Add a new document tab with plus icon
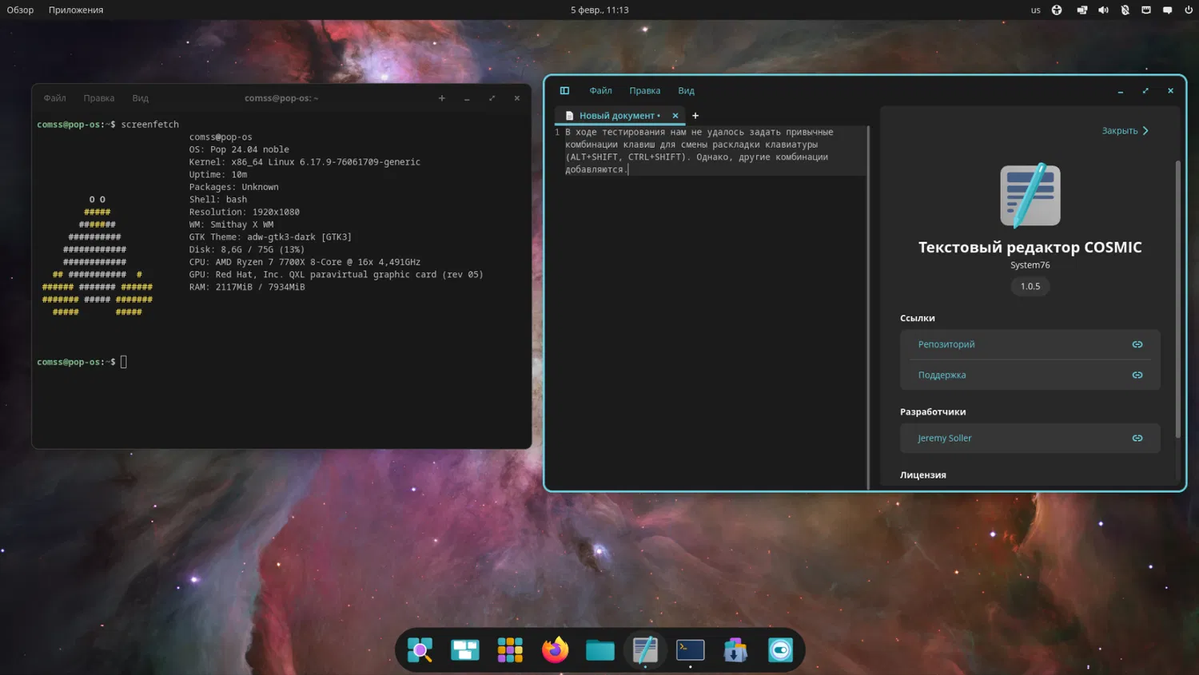Viewport: 1199px width, 675px height. click(695, 116)
